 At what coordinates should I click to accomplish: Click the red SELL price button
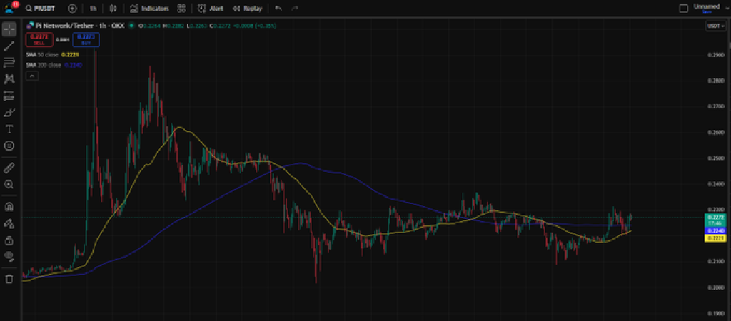pyautogui.click(x=39, y=39)
